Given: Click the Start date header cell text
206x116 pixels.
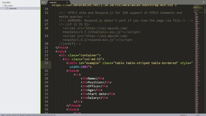Looking at the screenshot, I should tap(97, 94).
